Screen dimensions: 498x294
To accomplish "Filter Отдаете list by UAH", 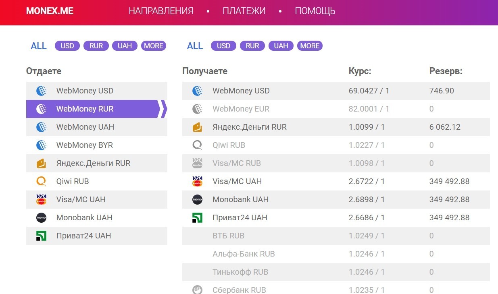I will tap(125, 46).
